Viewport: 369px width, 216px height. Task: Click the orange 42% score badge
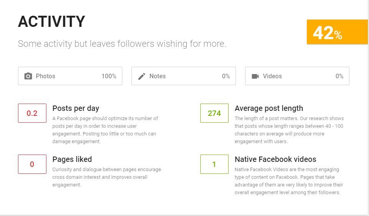pos(337,32)
